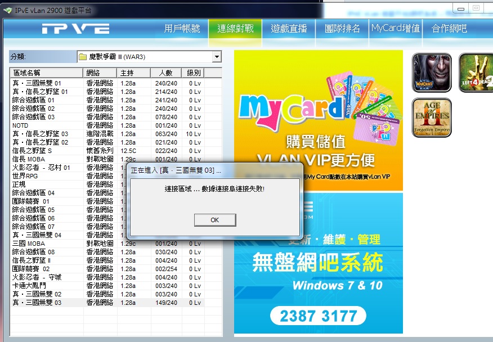Sort by 區域名稱 column header
The height and width of the screenshot is (342, 493).
click(47, 73)
